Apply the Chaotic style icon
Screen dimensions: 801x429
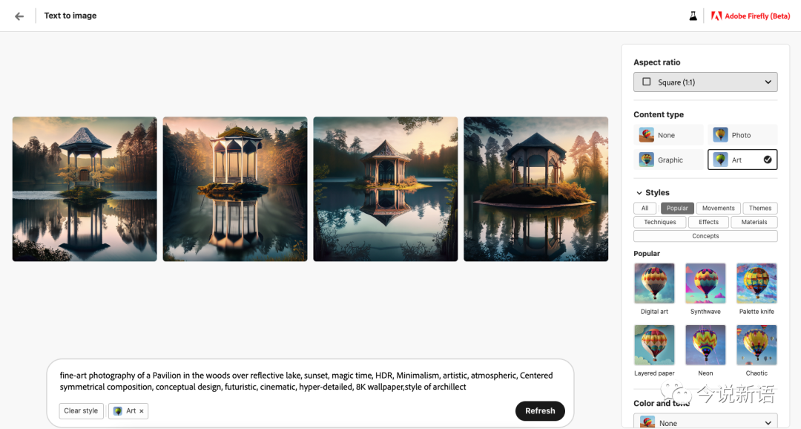point(756,345)
